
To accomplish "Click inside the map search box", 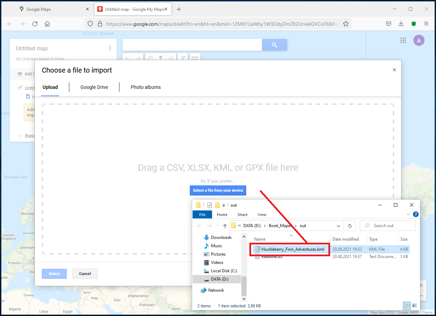I will (x=192, y=45).
